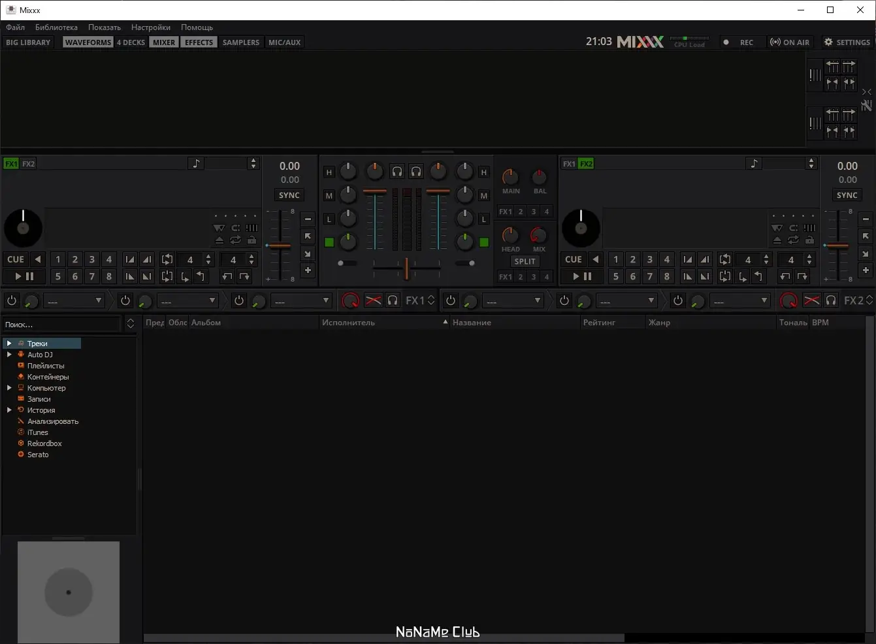Toggle right channel low EQ kill L button
Screen dimensions: 876x644
point(484,219)
